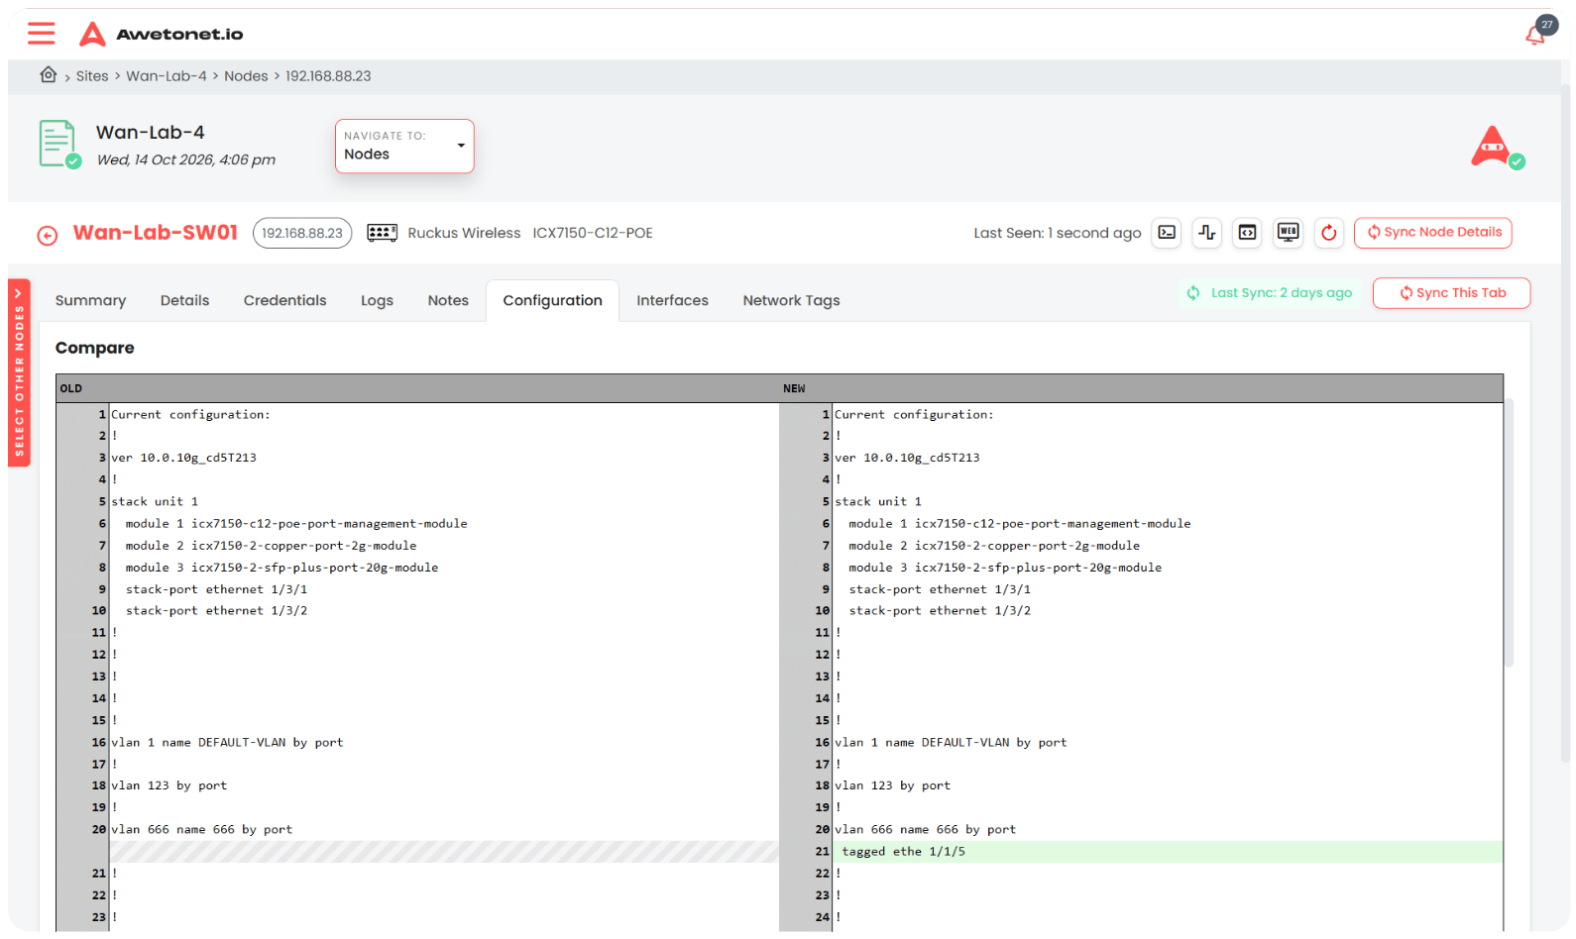
Task: Open the Credentials tab
Action: pyautogui.click(x=284, y=301)
